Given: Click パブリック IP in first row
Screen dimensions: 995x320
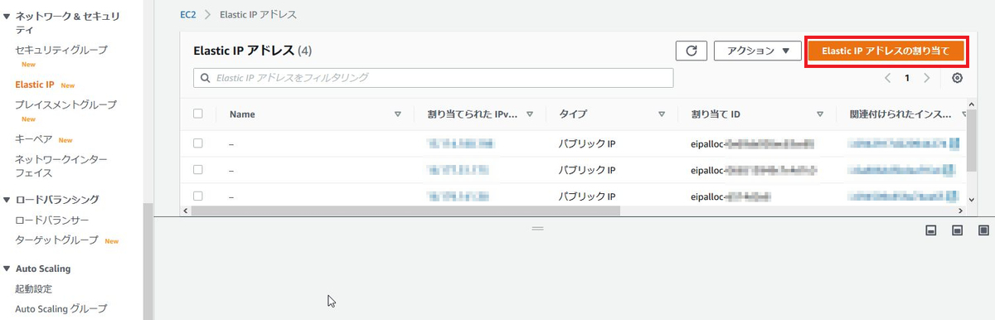Looking at the screenshot, I should pyautogui.click(x=587, y=144).
